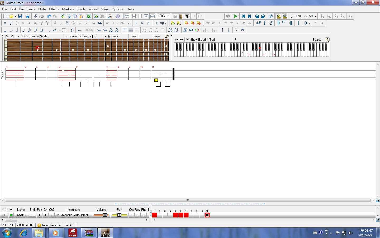Select the sixteenth note duration
The width and height of the screenshot is (380, 238).
point(29,30)
